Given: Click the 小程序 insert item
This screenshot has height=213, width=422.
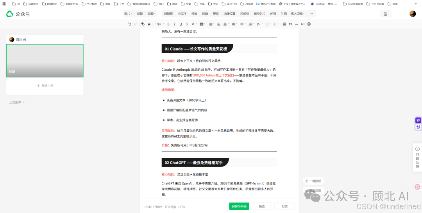Looking at the screenshot, I should pyautogui.click(x=182, y=14).
